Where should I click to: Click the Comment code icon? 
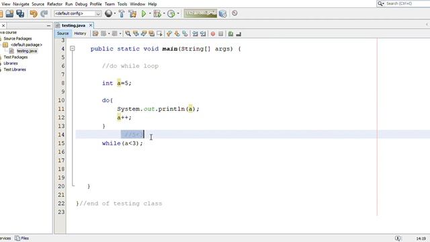(x=230, y=34)
